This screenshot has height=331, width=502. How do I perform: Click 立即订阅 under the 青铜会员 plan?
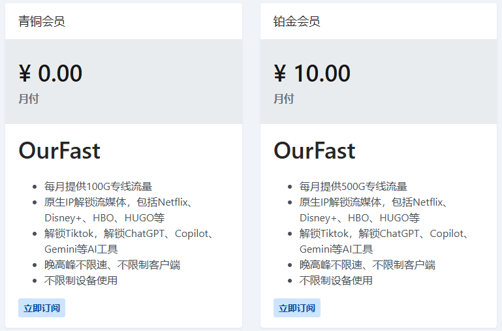42,308
